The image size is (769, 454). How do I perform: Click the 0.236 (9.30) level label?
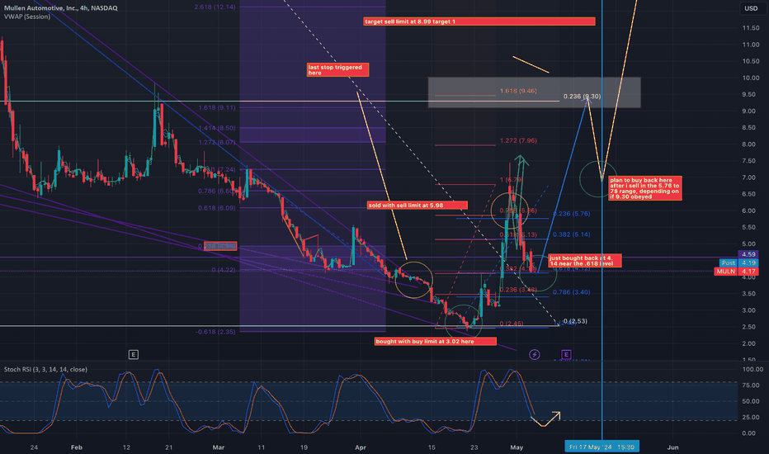click(583, 97)
